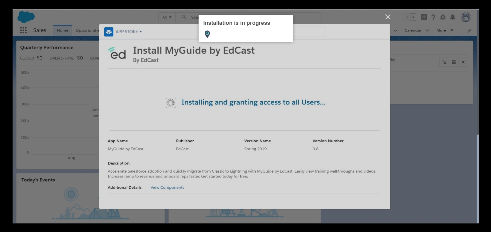This screenshot has width=491, height=232.
Task: Click the 'Installation is in progress' tooltip text
Action: [237, 23]
